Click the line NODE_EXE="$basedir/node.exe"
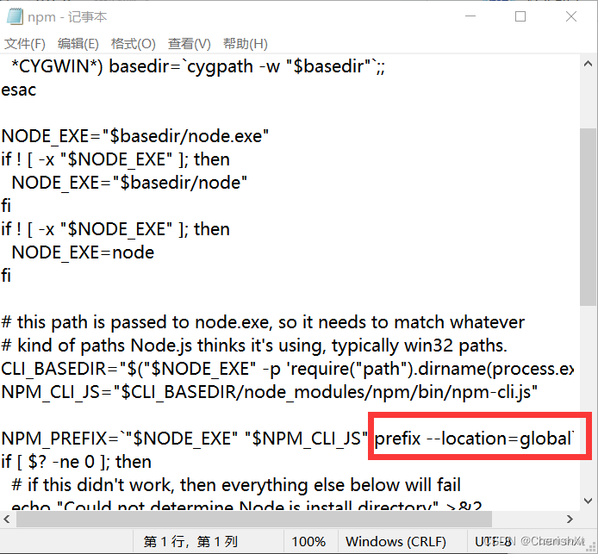 pyautogui.click(x=135, y=136)
